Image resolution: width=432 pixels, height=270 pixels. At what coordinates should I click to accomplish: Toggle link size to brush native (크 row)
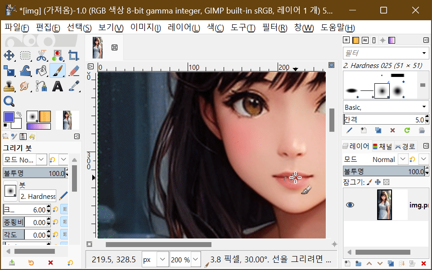click(65, 209)
